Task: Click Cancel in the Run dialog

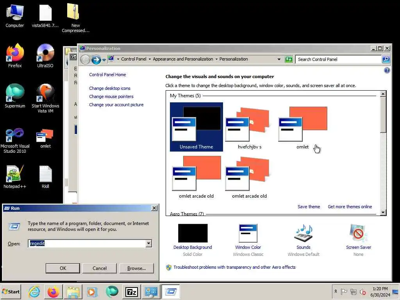Action: point(100,268)
